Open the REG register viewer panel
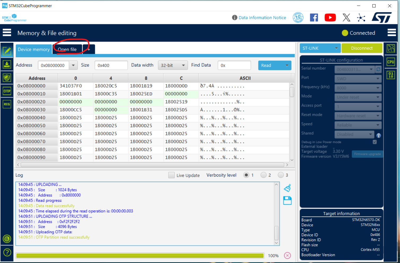The image size is (400, 263). click(x=7, y=104)
